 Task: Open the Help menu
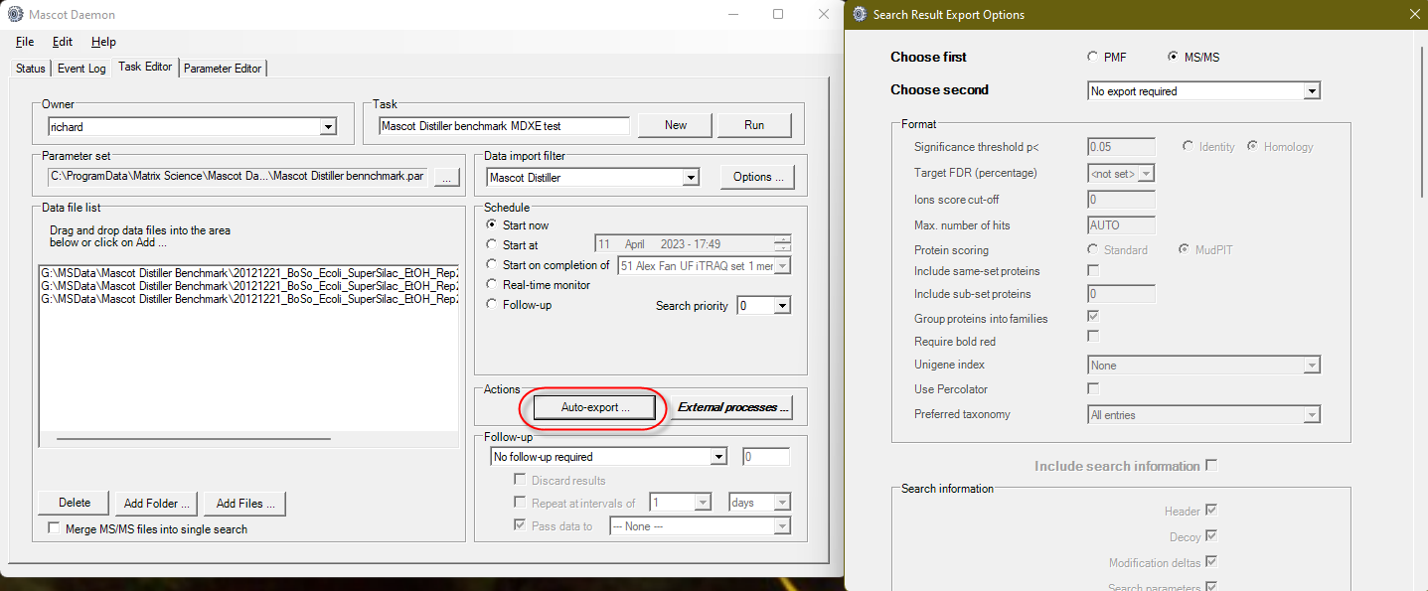pos(103,42)
